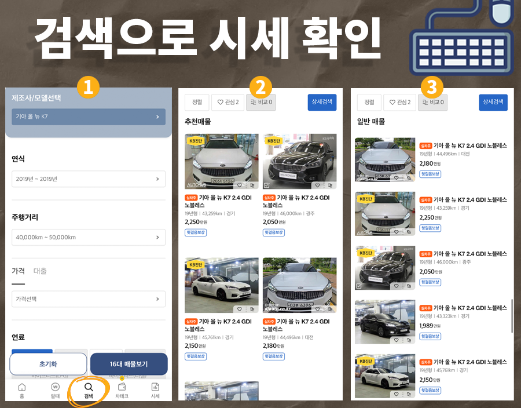Screen dimensions: 521x408
Task: Open silver K7 photo priced 2,180만원 recommended
Action: point(300,285)
